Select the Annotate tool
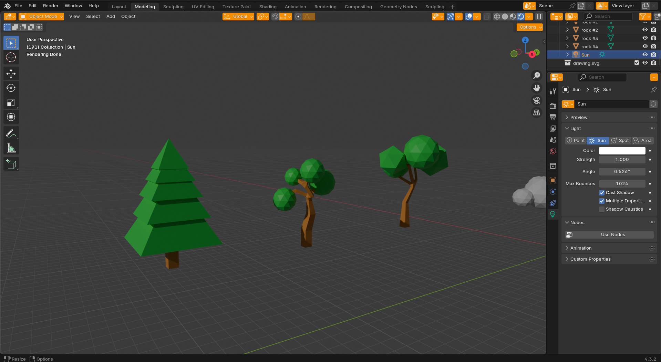 [11, 133]
